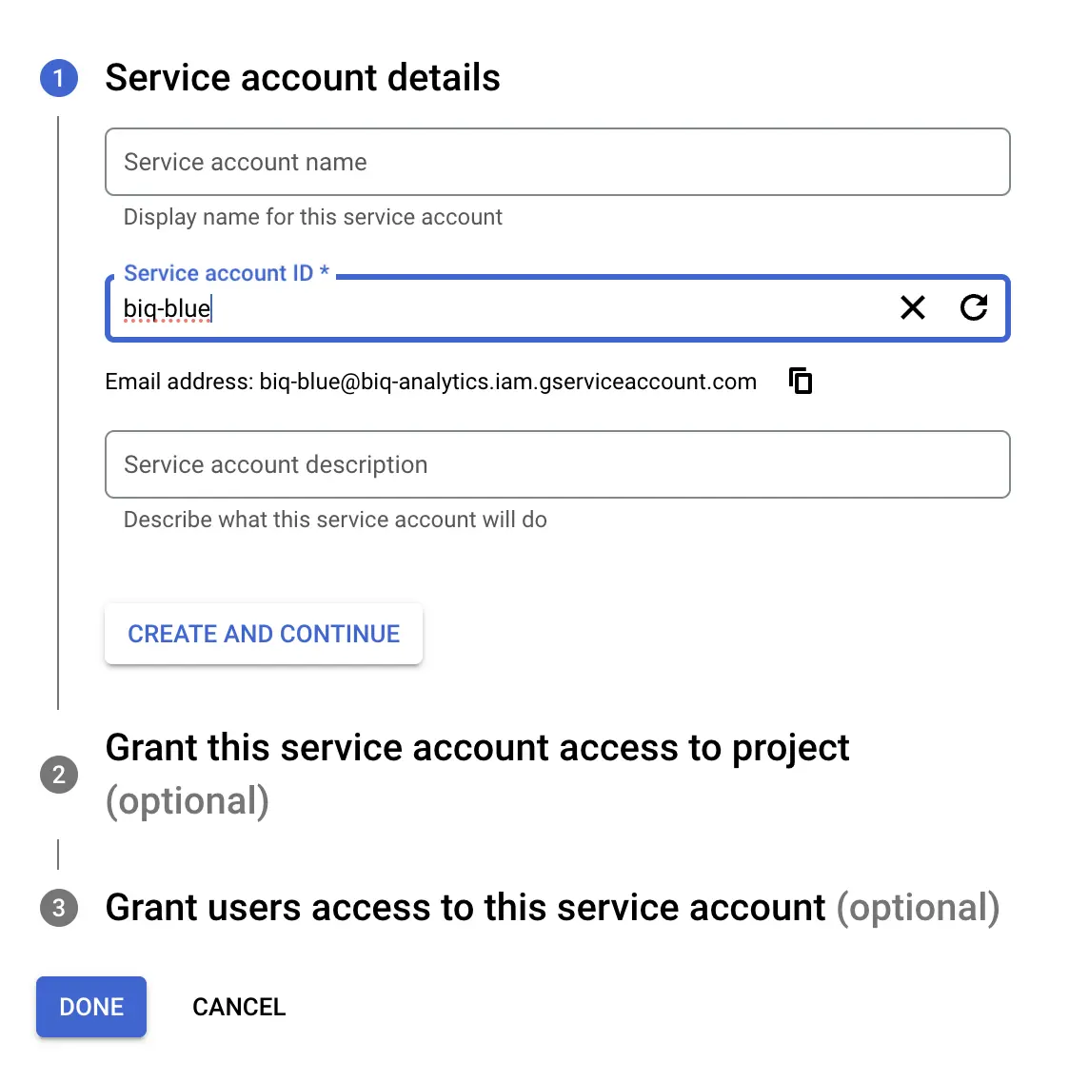Screen dimensions: 1089x1081
Task: Focus the Service account name field
Action: tap(558, 162)
